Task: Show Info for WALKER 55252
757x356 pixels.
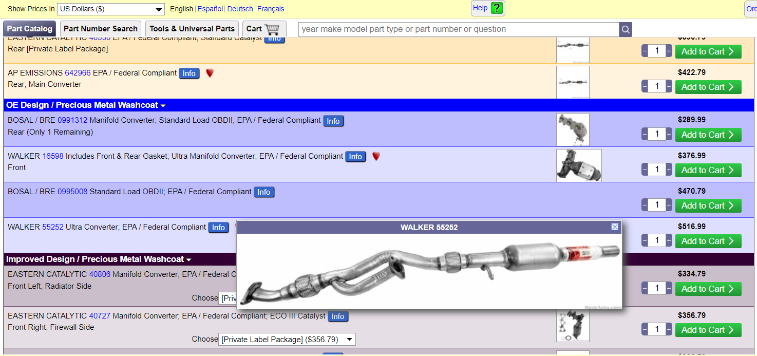Action: (x=218, y=228)
